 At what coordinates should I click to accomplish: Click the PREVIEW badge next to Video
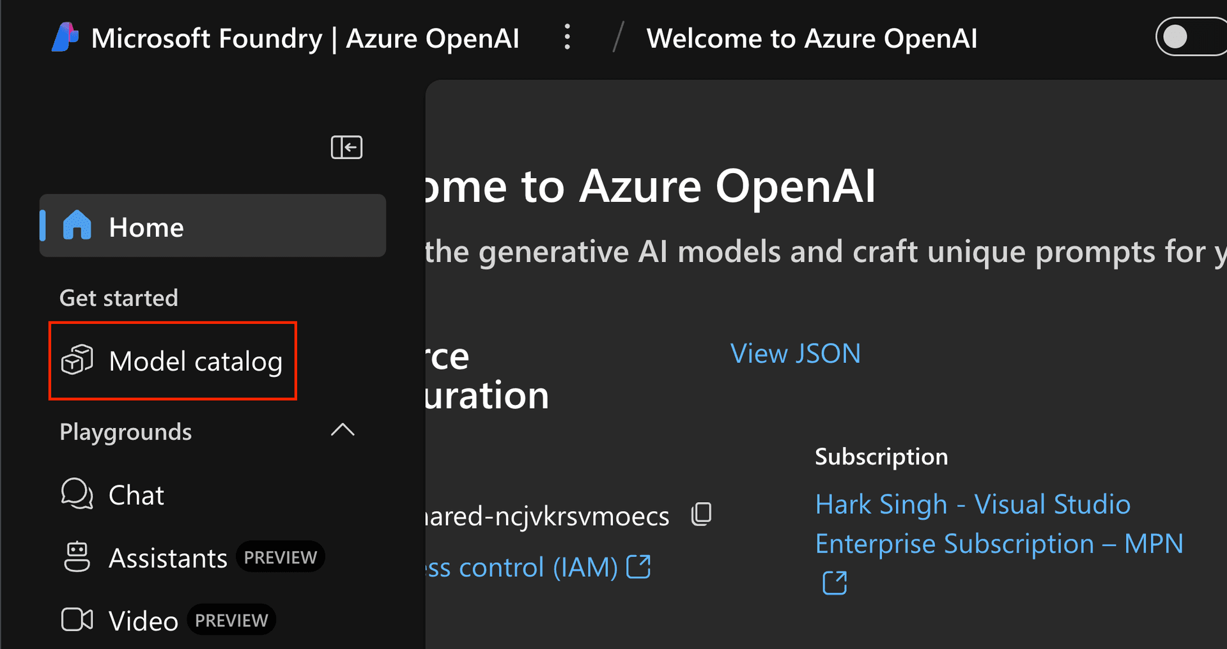point(231,620)
